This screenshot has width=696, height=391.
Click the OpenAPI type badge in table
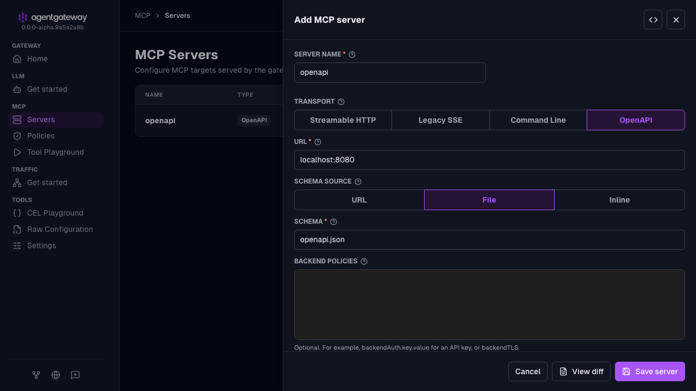click(254, 121)
